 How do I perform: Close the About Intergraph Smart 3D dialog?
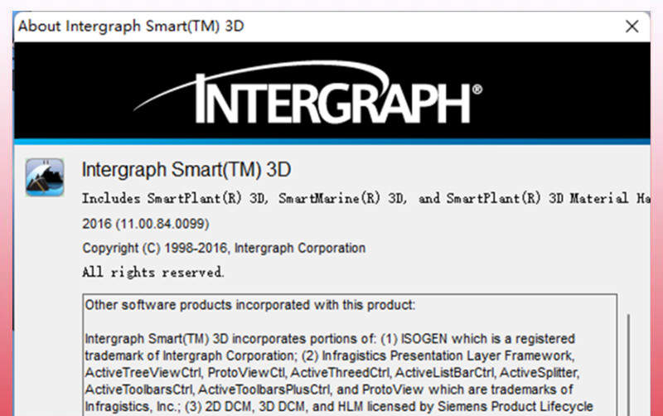632,27
